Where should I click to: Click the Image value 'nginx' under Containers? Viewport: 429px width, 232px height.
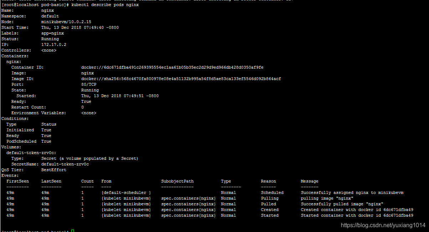(x=87, y=73)
